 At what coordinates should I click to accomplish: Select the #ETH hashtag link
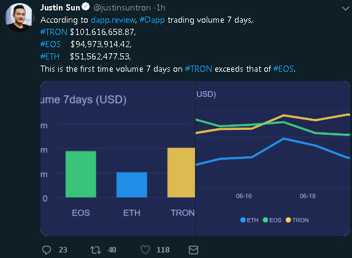50,56
